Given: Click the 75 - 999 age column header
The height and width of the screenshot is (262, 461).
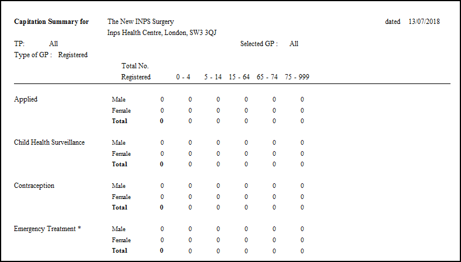Looking at the screenshot, I should [x=297, y=77].
